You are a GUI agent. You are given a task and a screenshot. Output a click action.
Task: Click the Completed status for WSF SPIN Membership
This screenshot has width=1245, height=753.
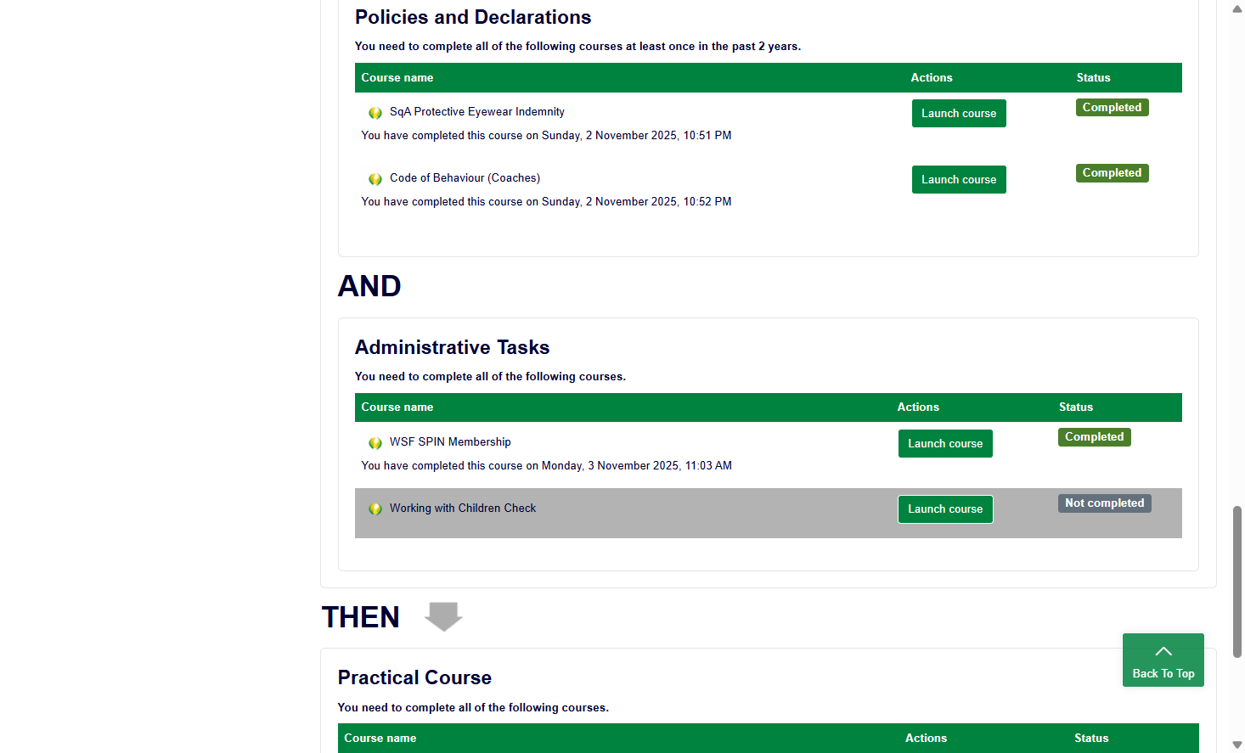pos(1095,437)
